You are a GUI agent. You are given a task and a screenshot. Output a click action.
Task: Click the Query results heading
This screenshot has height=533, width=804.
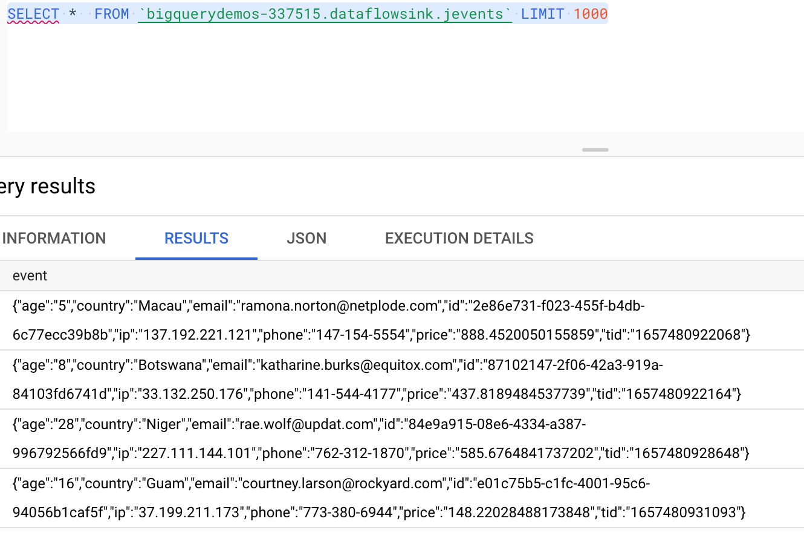tap(47, 186)
